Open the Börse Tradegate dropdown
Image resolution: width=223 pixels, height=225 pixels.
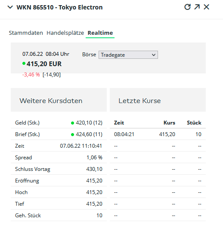[x=128, y=55]
